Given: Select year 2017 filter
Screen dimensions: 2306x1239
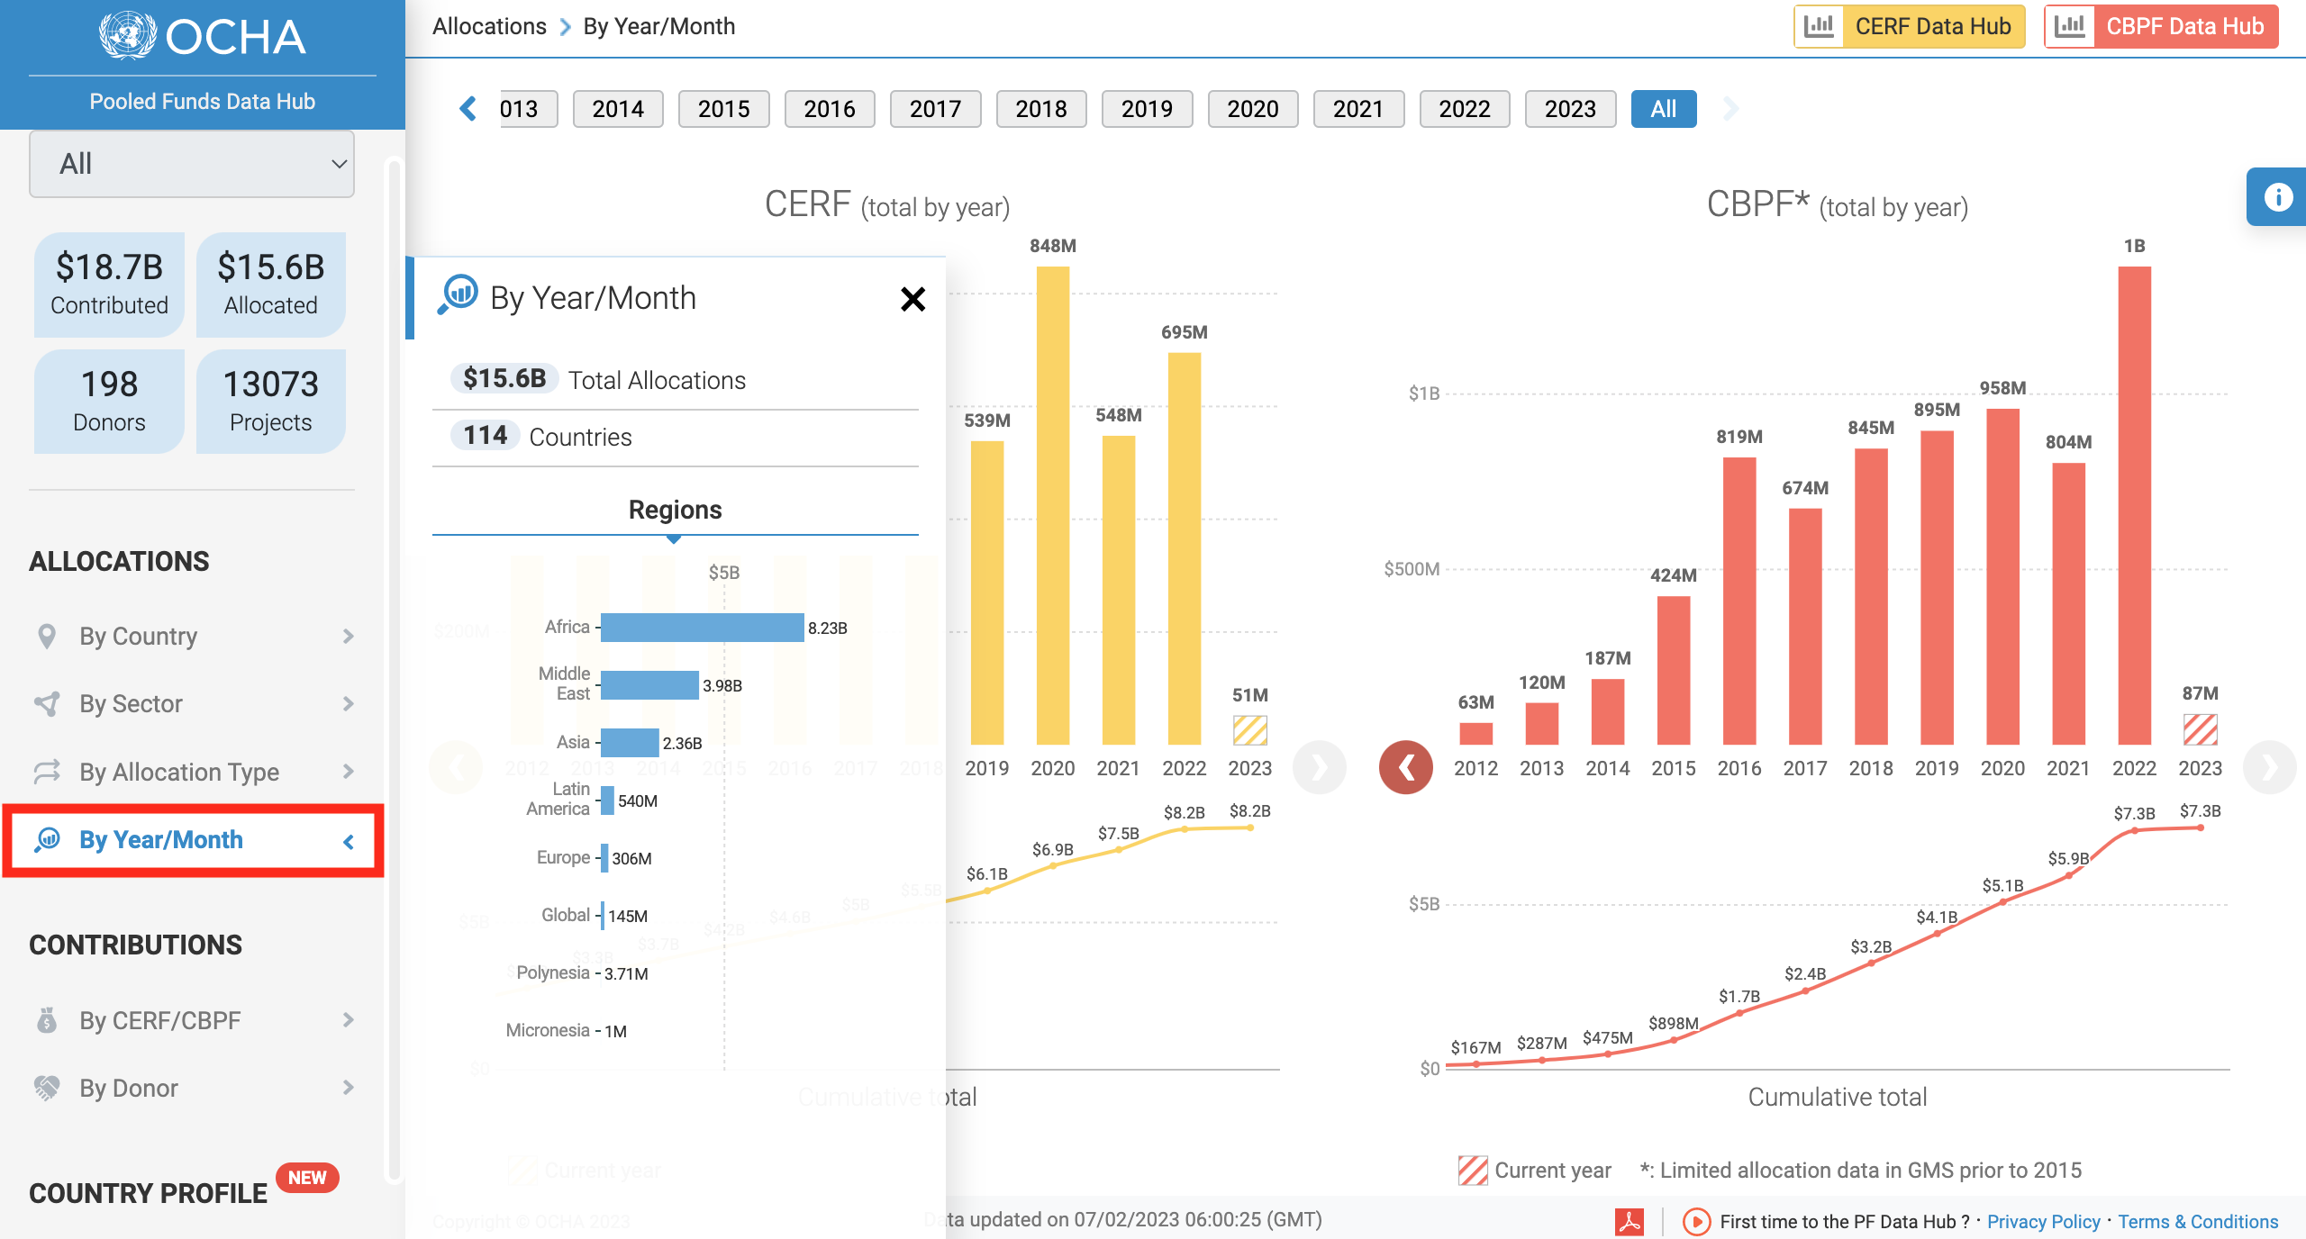Looking at the screenshot, I should tap(935, 109).
